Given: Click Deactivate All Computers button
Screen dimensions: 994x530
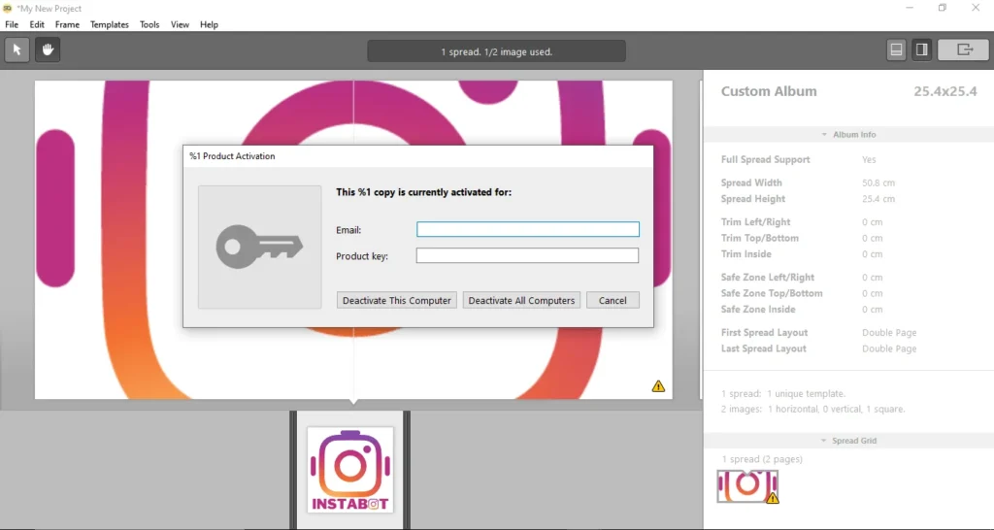Looking at the screenshot, I should pyautogui.click(x=521, y=301).
